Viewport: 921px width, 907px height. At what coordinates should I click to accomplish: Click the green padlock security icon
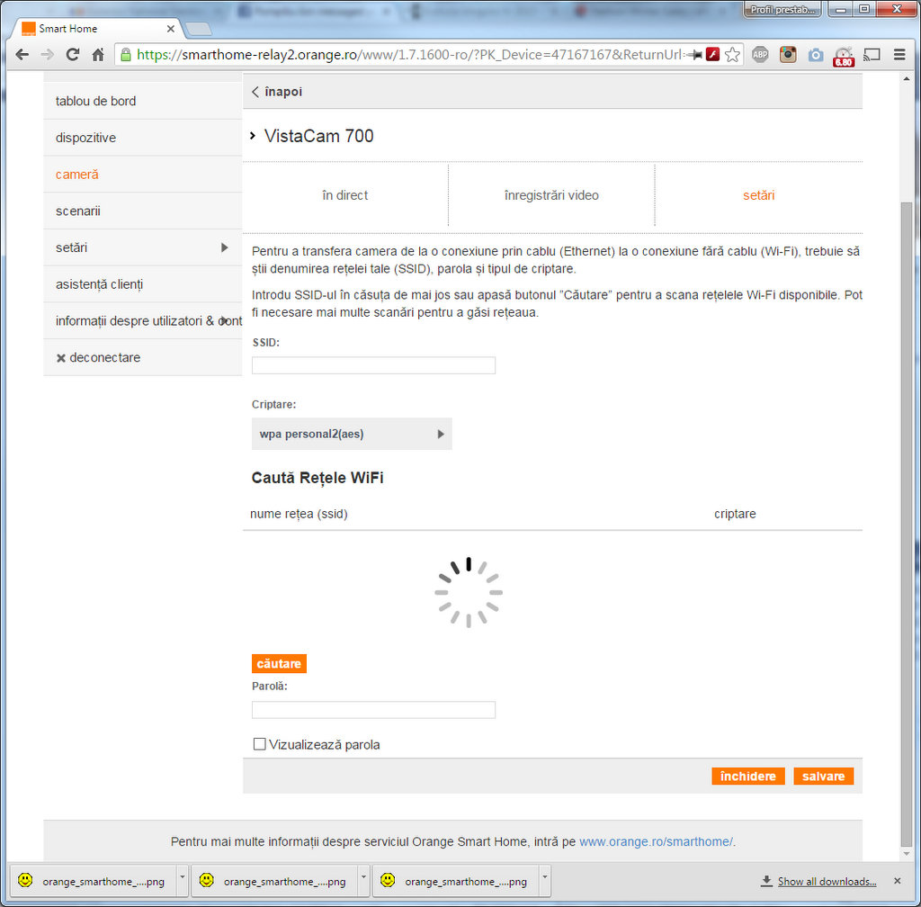[126, 55]
